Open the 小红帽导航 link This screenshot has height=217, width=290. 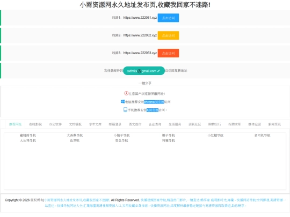click(215, 135)
